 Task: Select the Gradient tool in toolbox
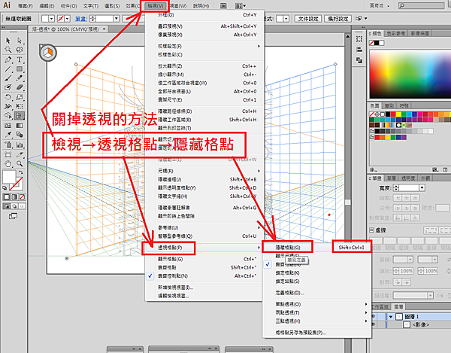point(20,126)
